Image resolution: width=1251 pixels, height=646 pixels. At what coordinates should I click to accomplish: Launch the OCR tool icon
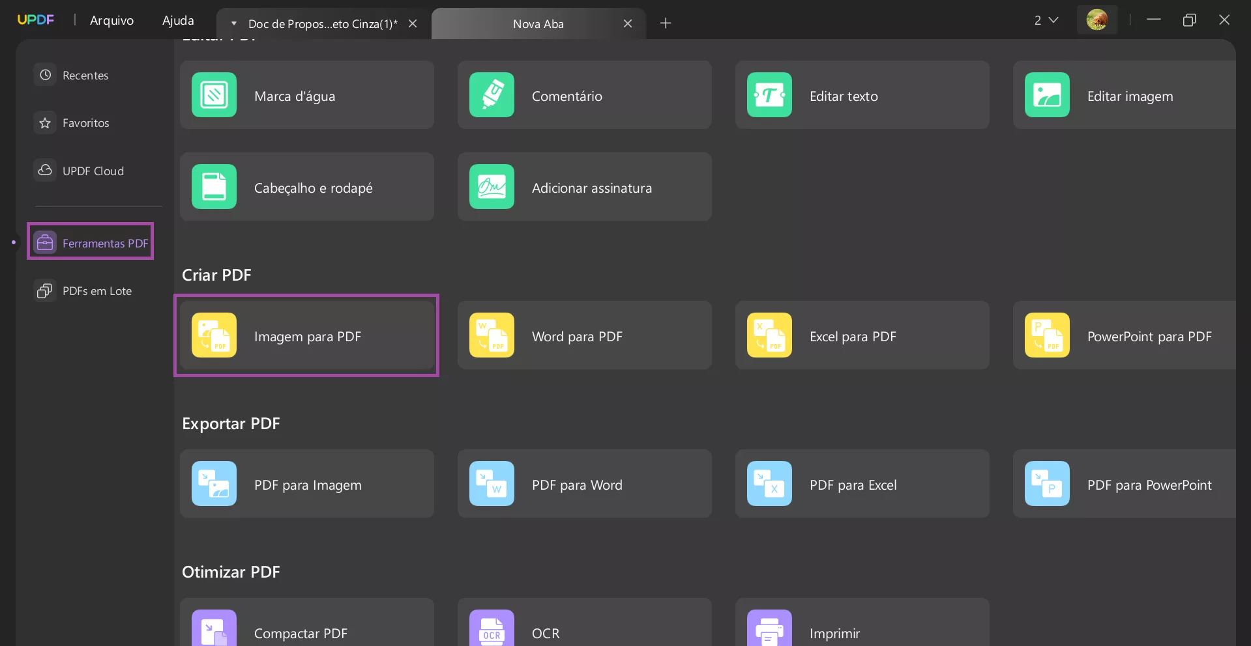(492, 628)
